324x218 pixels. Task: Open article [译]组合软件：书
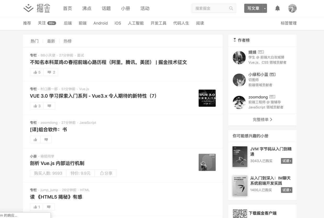coord(49,130)
